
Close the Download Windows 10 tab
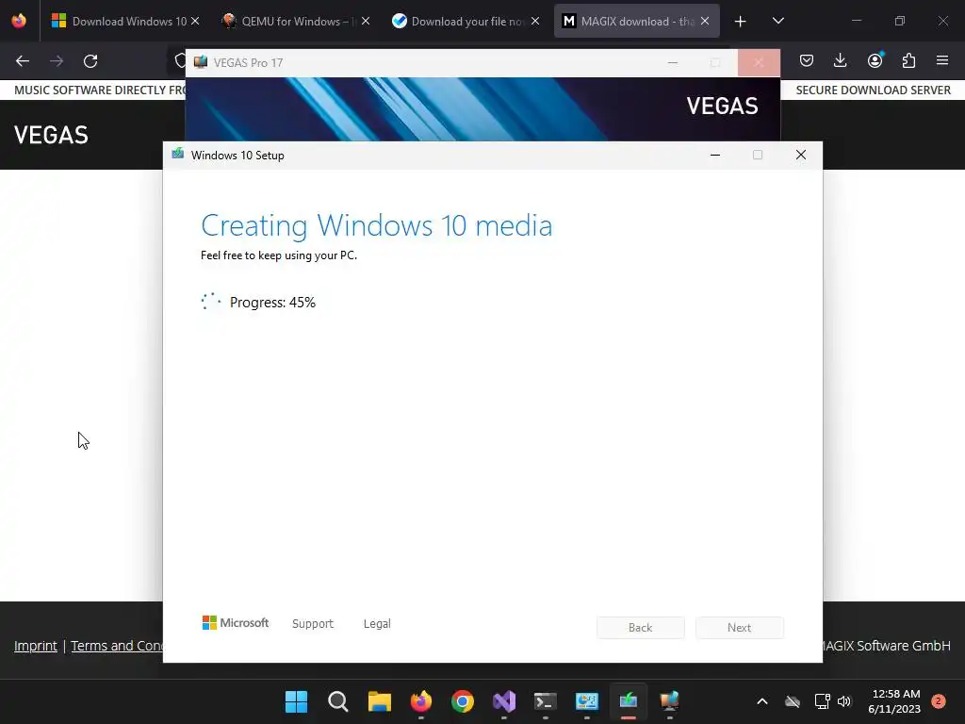pos(195,21)
